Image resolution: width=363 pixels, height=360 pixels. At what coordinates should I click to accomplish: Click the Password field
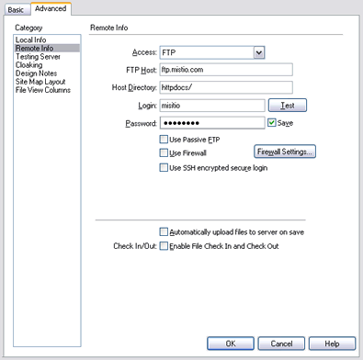coord(212,123)
